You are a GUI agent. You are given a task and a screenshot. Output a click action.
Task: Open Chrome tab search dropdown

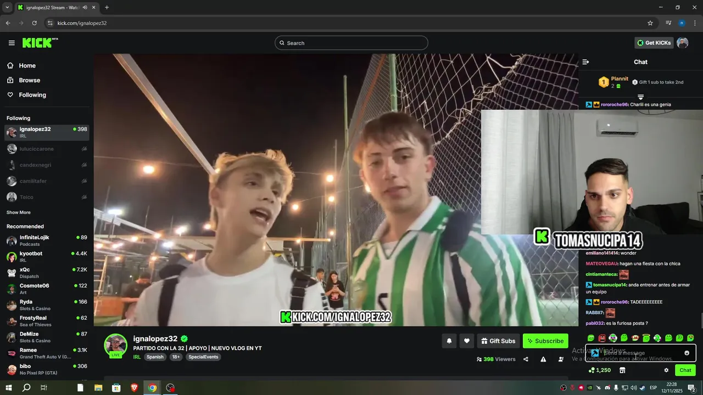[x=7, y=7]
